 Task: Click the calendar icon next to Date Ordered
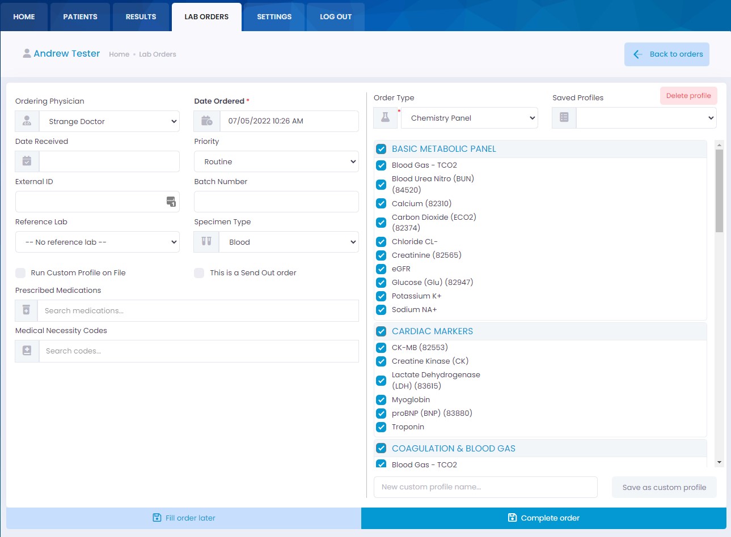coord(206,121)
